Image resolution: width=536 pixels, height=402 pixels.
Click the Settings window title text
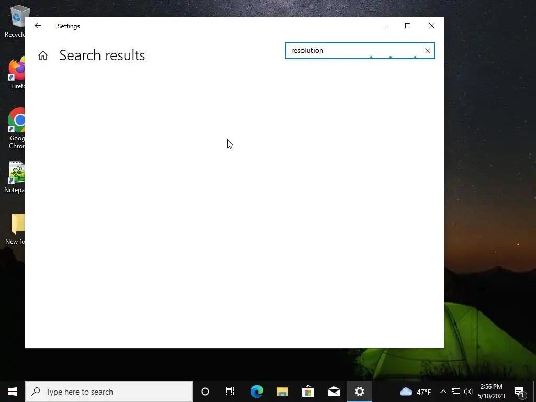pyautogui.click(x=69, y=26)
